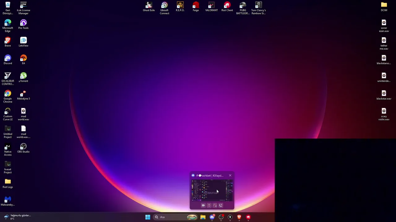Select the blackstarso... audio file
The image size is (396, 222).
click(384, 60)
